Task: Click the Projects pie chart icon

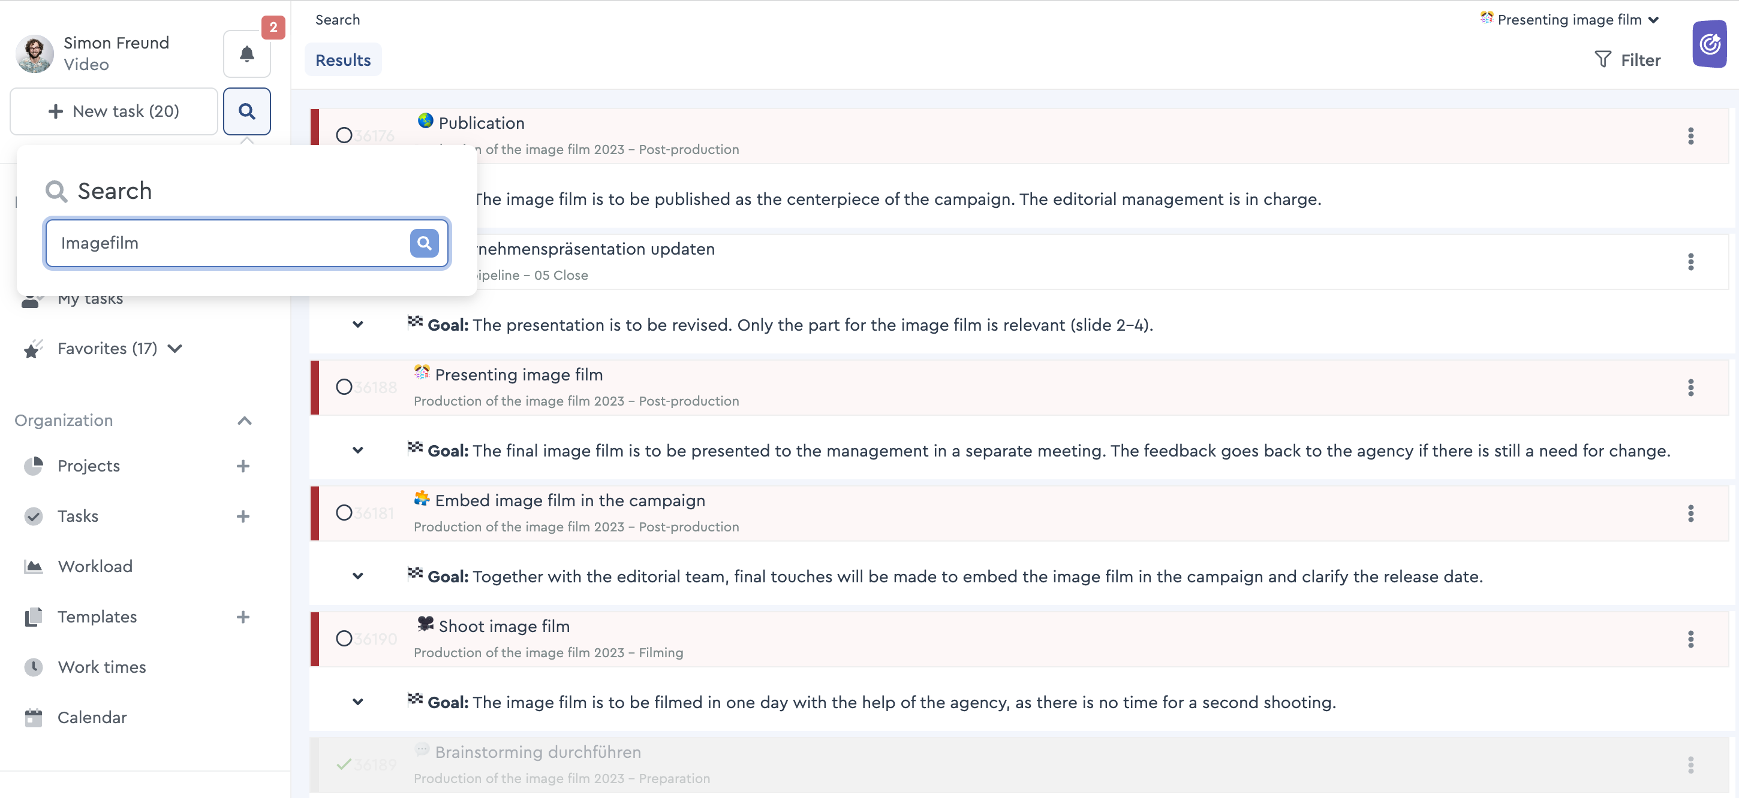Action: pos(33,466)
